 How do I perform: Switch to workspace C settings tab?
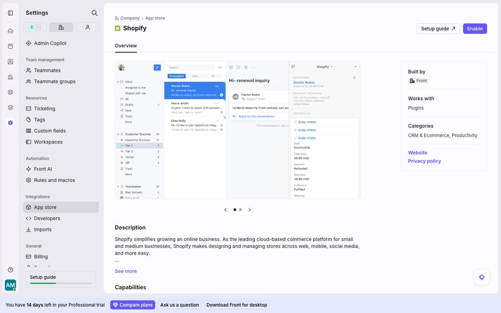tap(35, 27)
